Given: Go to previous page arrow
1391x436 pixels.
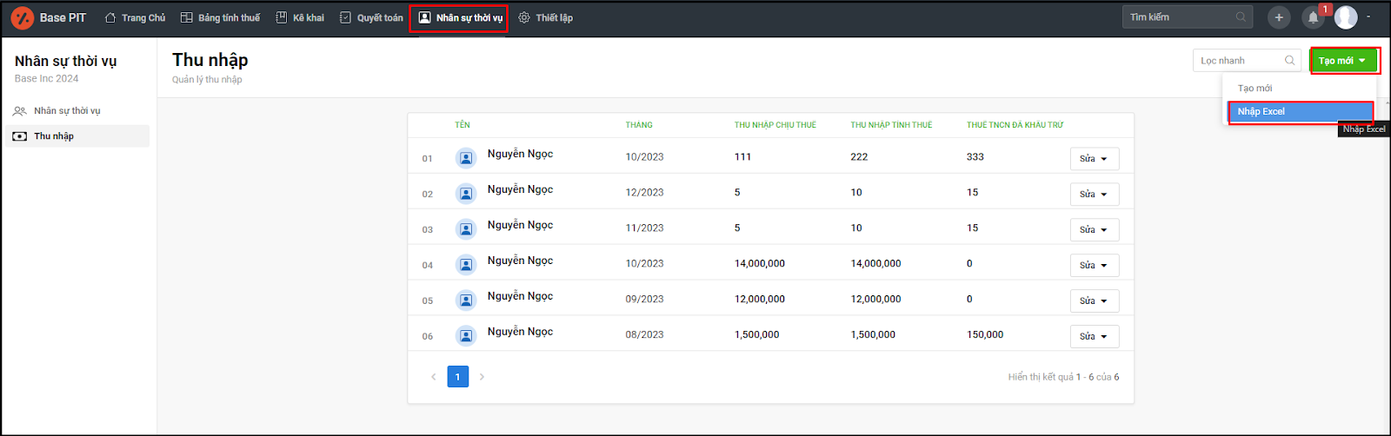Looking at the screenshot, I should pos(433,377).
